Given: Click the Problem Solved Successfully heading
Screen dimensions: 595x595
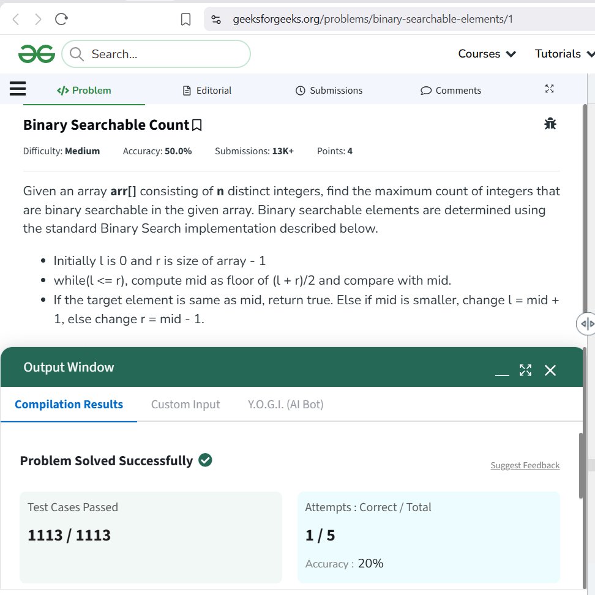Looking at the screenshot, I should coord(107,461).
